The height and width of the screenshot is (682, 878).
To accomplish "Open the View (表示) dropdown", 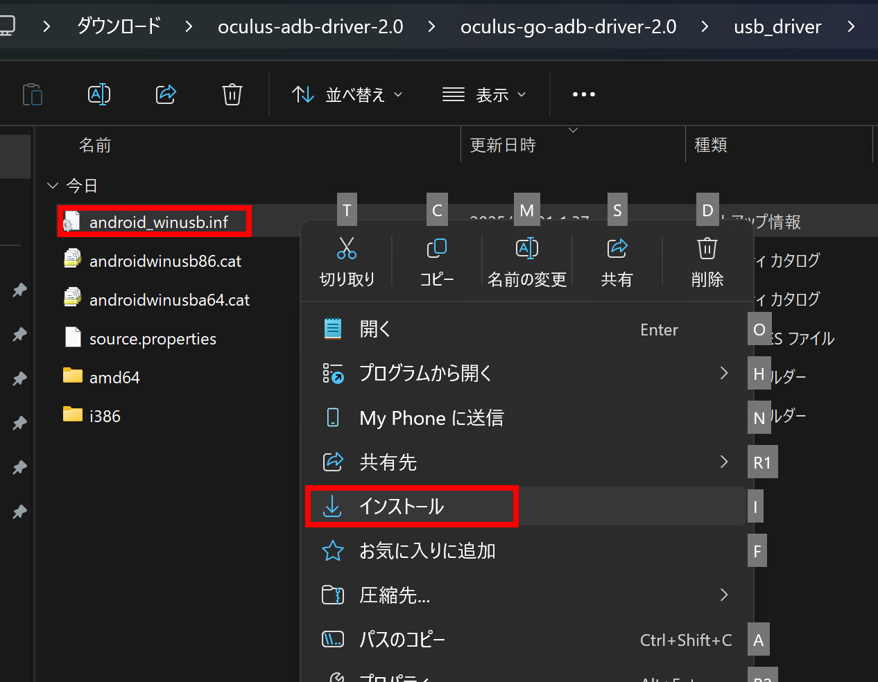I will pyautogui.click(x=484, y=94).
